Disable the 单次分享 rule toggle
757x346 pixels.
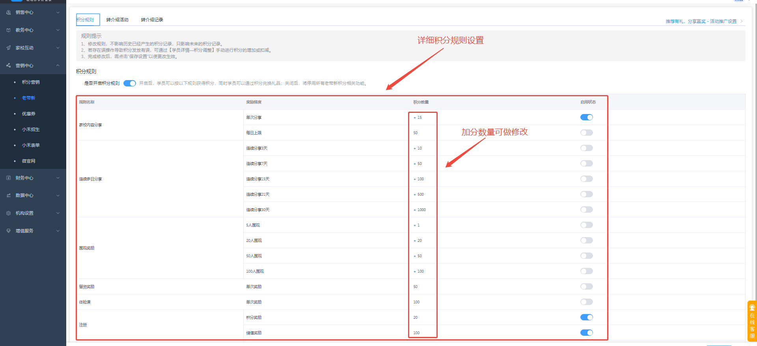tap(586, 117)
